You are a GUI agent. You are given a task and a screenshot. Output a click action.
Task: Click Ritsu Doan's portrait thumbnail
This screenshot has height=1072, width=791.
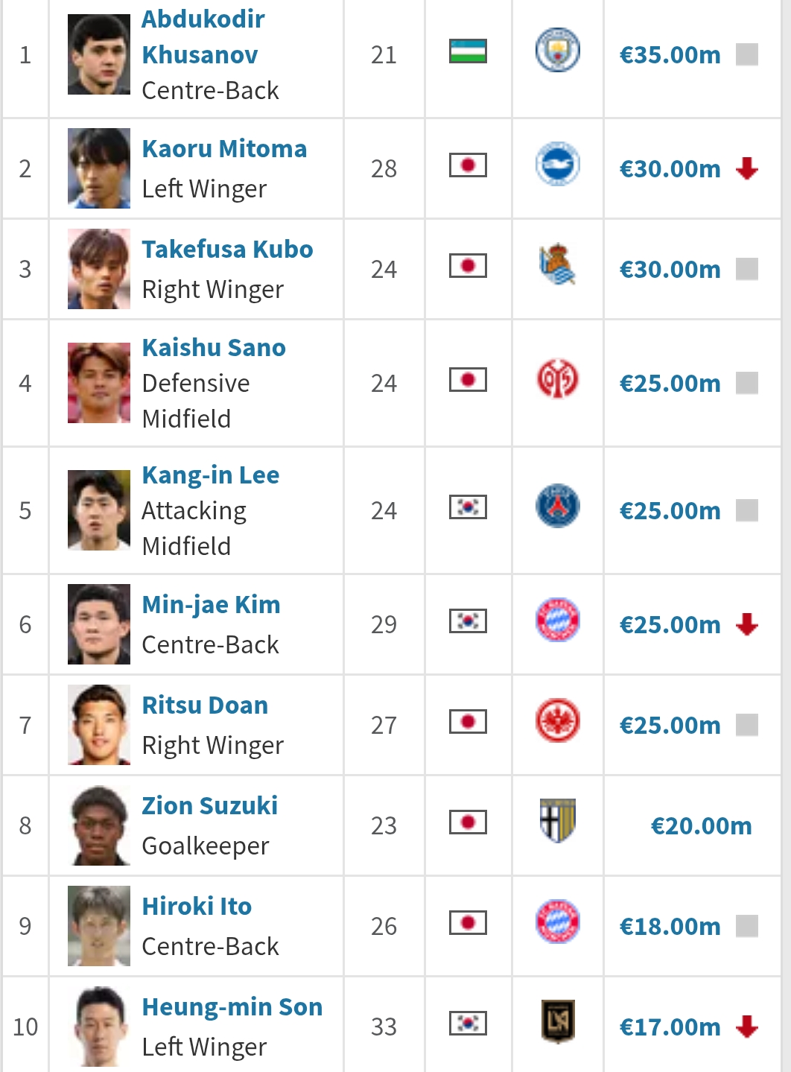pos(99,725)
